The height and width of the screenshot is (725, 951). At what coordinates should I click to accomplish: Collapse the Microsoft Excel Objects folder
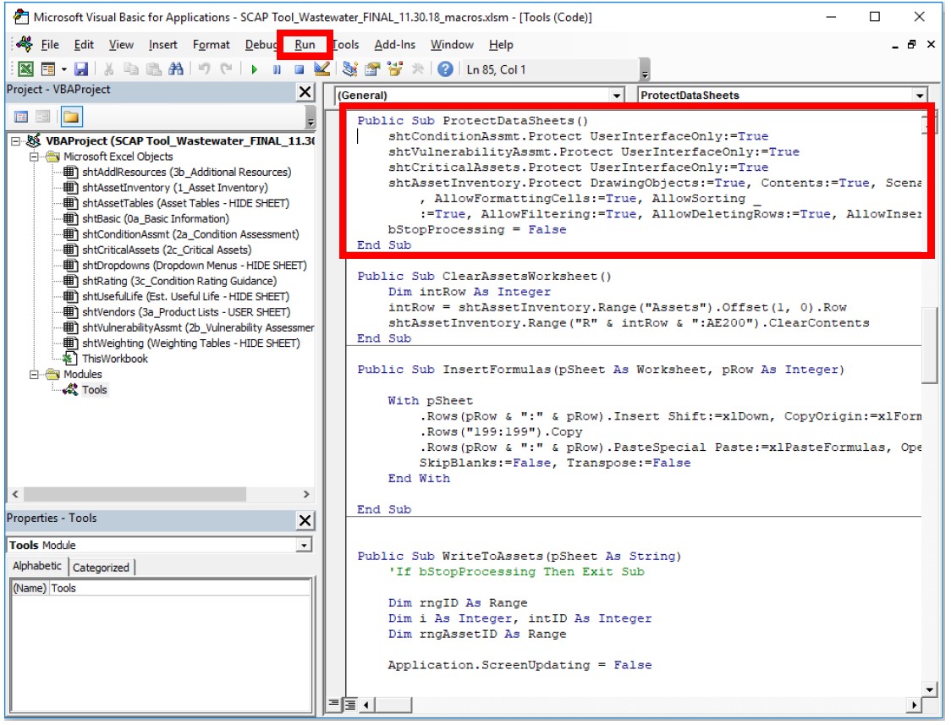35,157
